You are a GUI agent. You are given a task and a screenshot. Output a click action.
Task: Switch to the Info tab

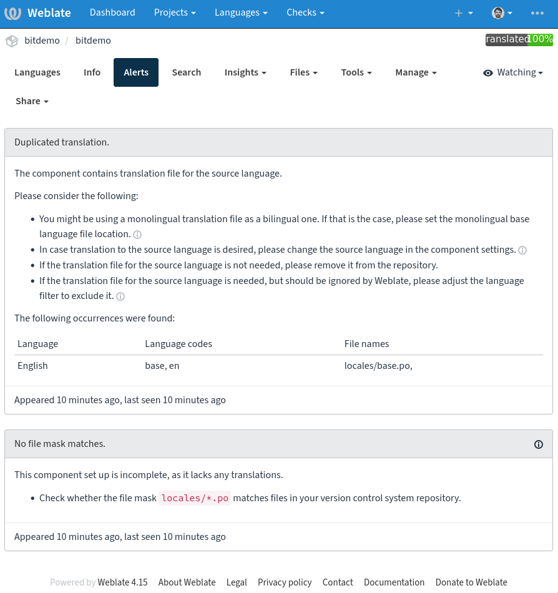point(92,72)
